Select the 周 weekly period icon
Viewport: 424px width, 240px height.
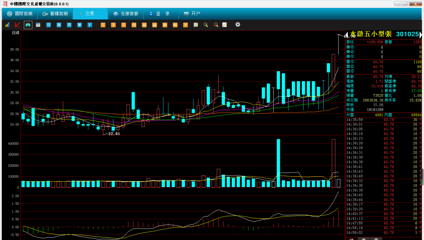pos(58,25)
